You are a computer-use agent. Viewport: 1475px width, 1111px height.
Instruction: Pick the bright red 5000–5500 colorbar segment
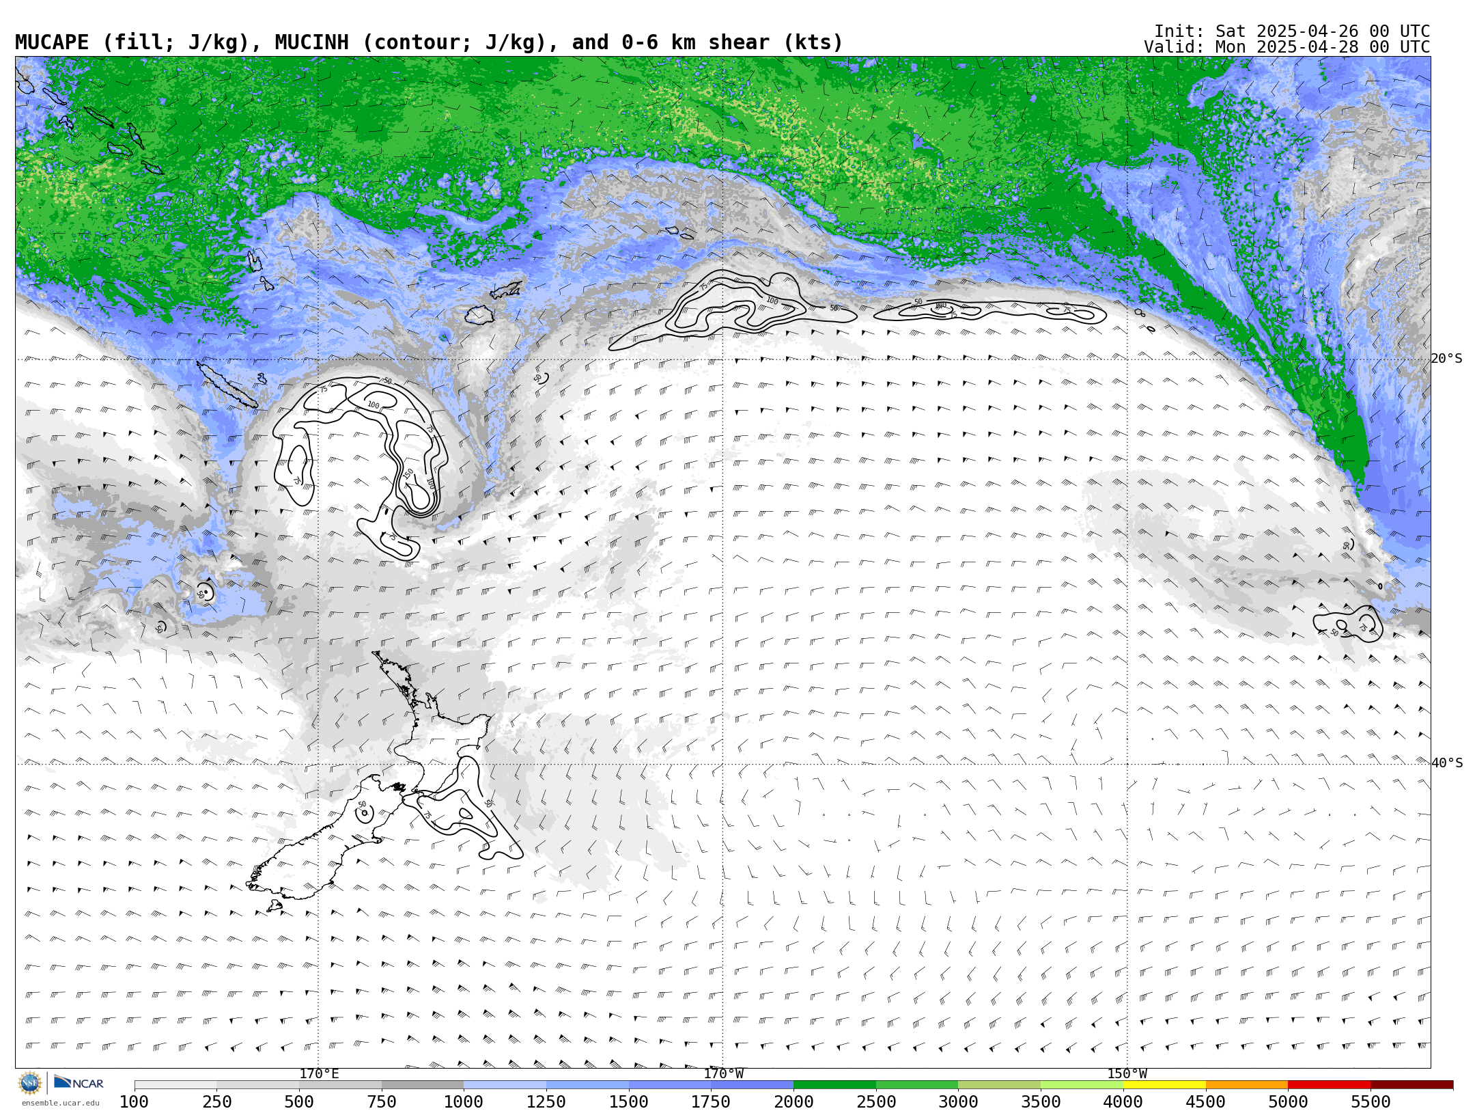(1329, 1085)
